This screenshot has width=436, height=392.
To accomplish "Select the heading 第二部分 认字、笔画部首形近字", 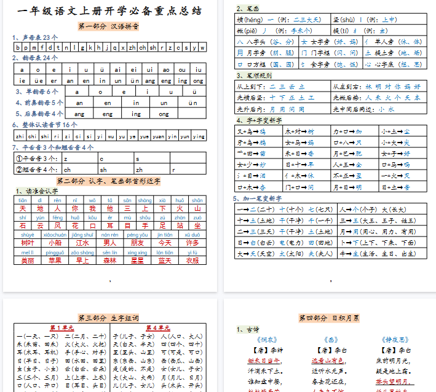I will 108,181.
